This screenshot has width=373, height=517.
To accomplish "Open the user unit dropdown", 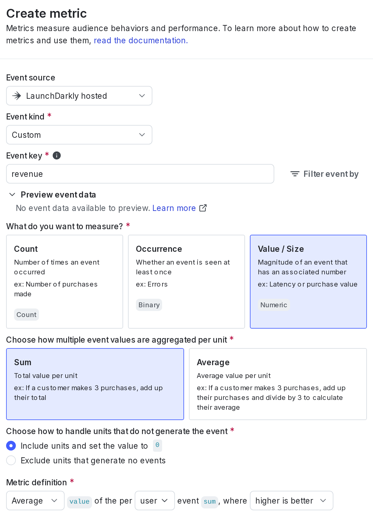I will click(x=155, y=501).
